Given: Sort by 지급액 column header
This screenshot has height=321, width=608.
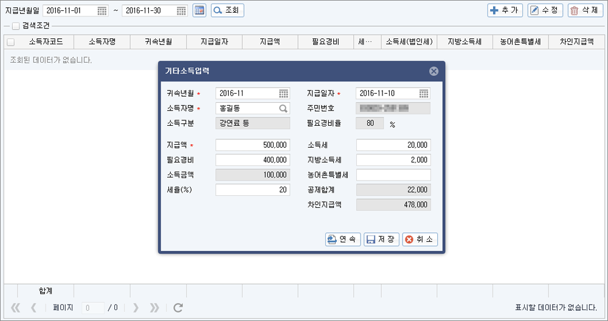Looking at the screenshot, I should [270, 42].
